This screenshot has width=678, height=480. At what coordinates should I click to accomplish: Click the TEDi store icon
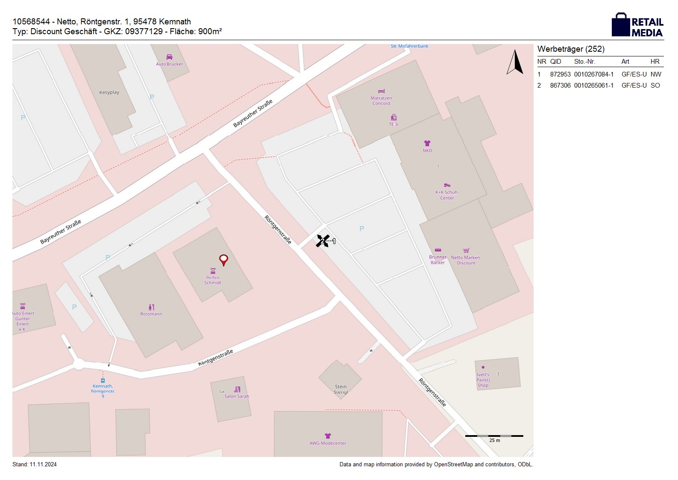[393, 117]
